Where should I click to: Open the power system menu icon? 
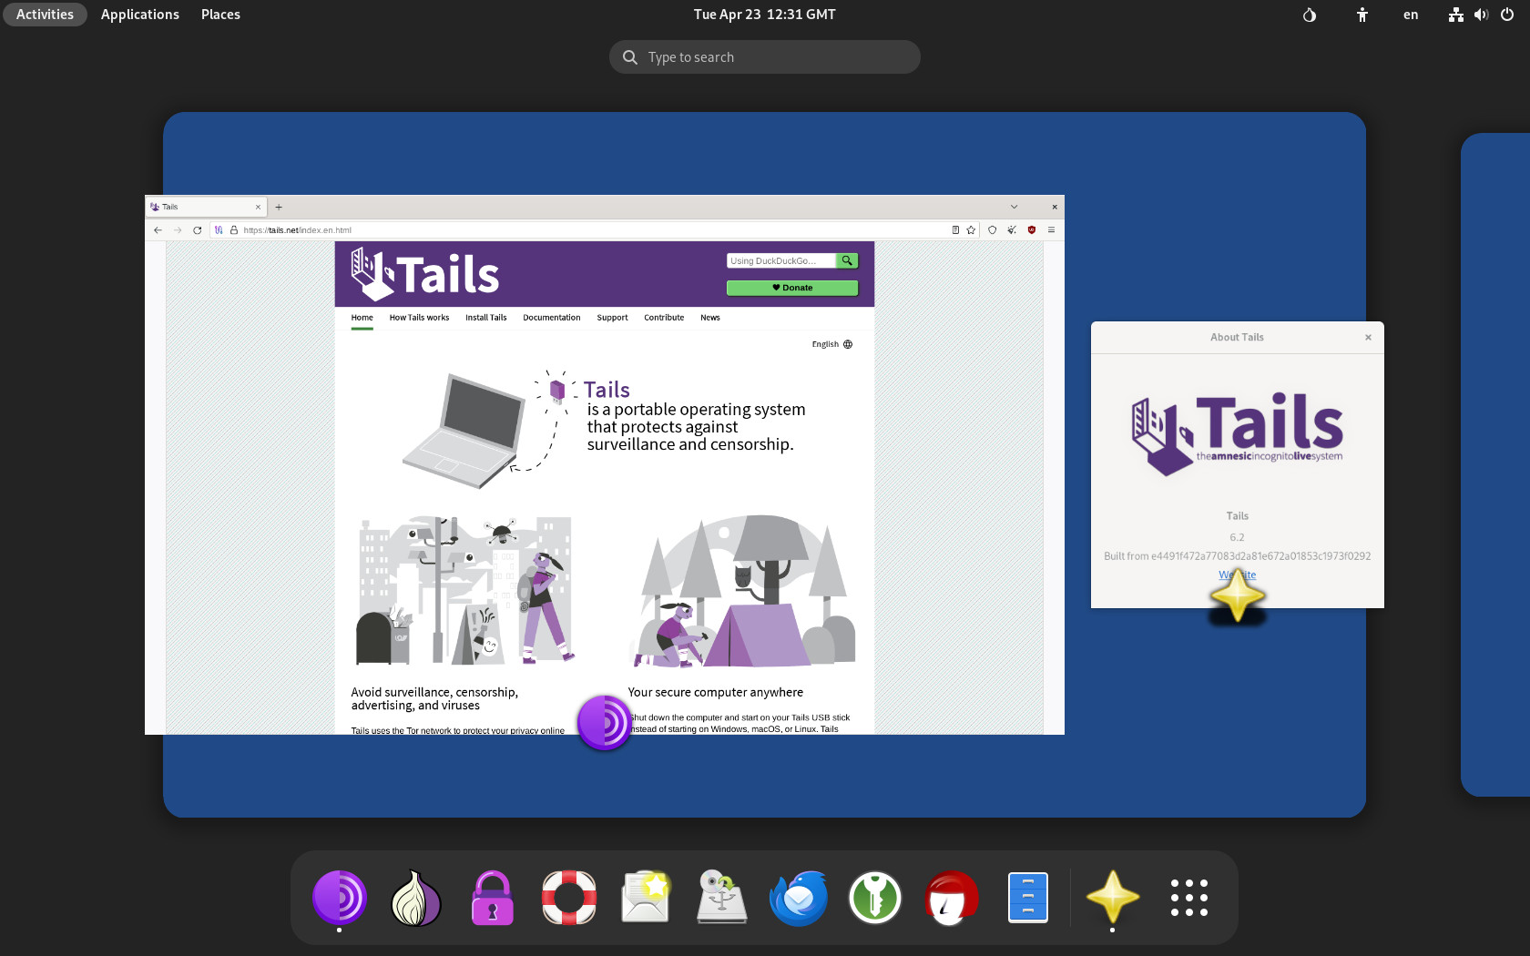[1507, 15]
